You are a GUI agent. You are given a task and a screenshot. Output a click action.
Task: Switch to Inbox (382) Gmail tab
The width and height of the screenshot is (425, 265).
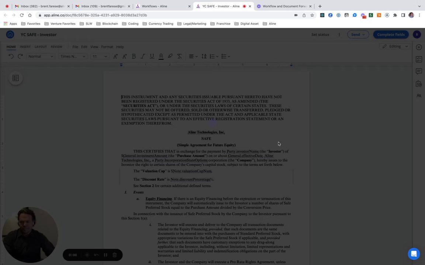click(x=42, y=6)
